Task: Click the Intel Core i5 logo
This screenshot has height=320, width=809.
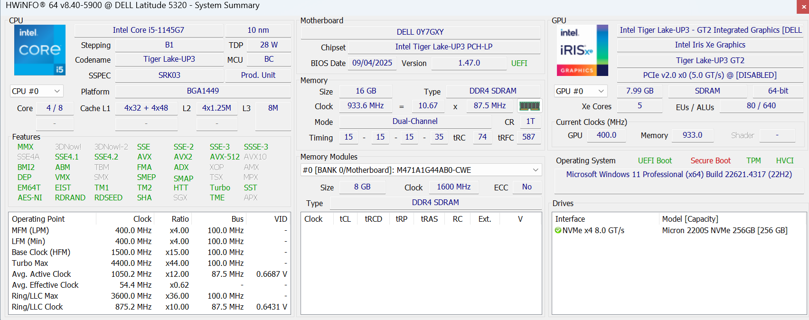Action: (x=40, y=50)
